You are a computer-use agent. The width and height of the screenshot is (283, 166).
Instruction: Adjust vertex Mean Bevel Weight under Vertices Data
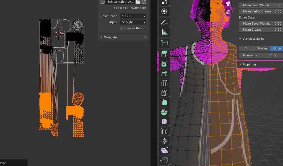(261, 5)
